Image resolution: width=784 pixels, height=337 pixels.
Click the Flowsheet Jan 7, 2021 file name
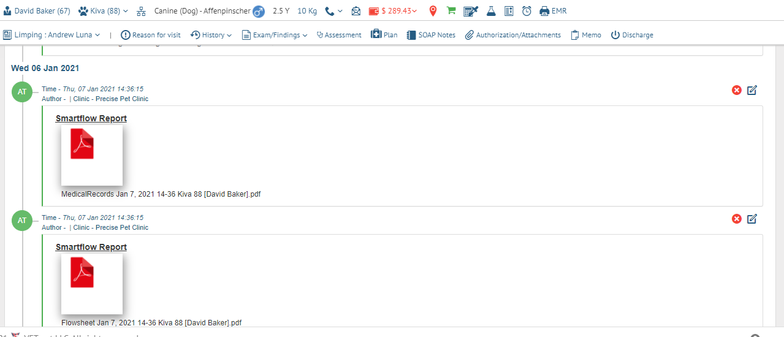(151, 323)
